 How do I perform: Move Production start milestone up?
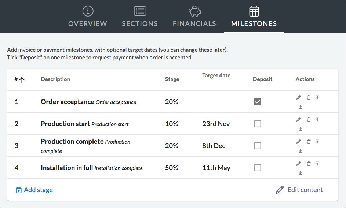[317, 120]
